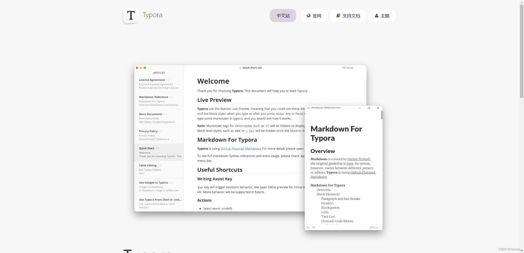Open GitHub Flavored Markdown link in Quick Start
The image size is (524, 253).
[x=240, y=149]
